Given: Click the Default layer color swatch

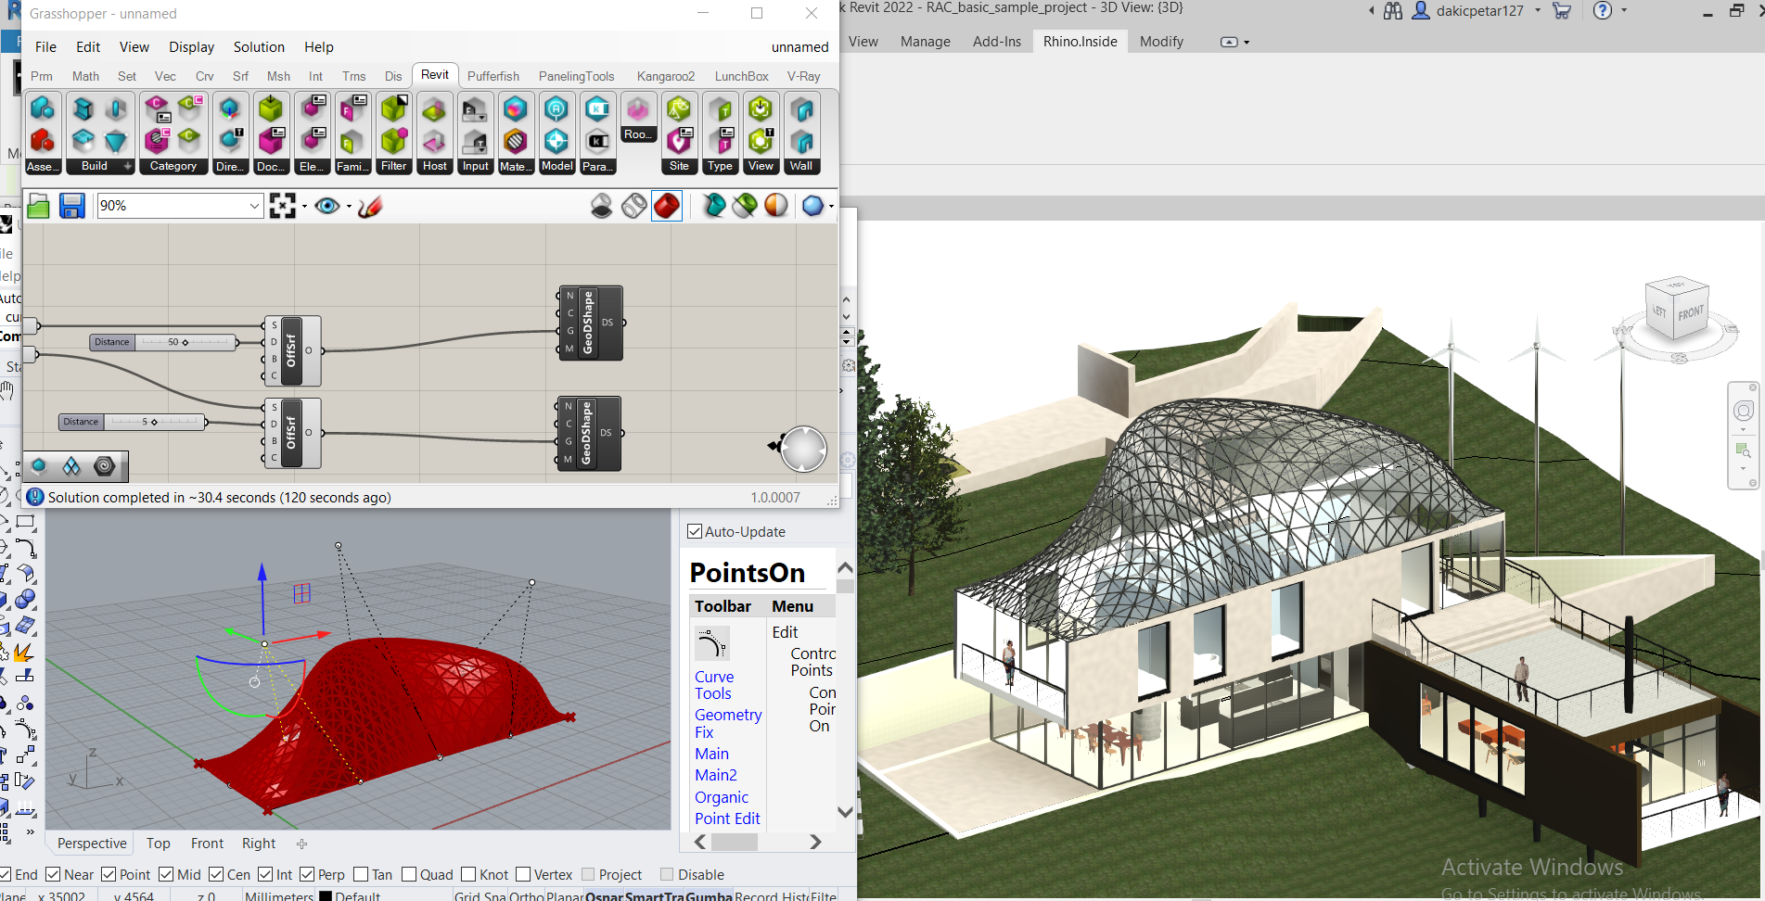Looking at the screenshot, I should click(326, 896).
